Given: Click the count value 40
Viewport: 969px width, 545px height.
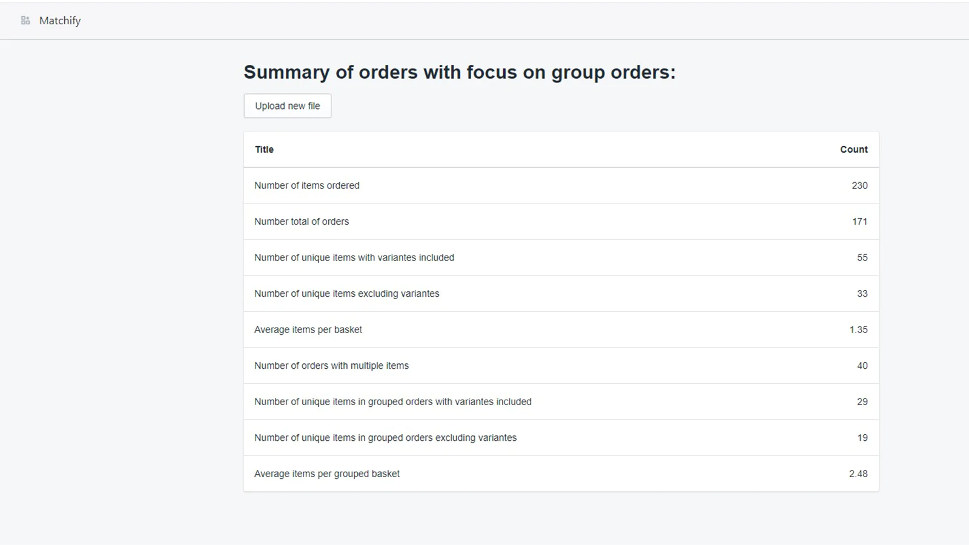Looking at the screenshot, I should [x=862, y=366].
